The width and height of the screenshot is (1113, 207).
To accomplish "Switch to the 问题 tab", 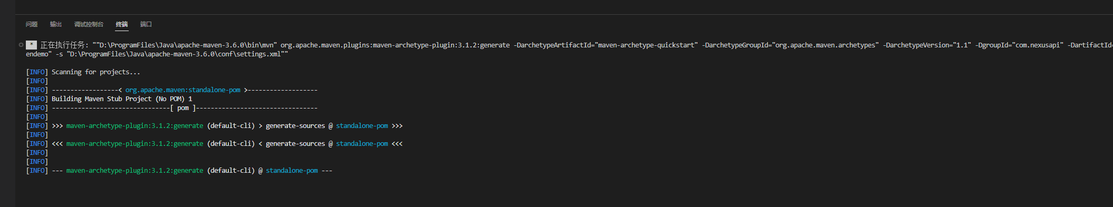I will pyautogui.click(x=32, y=24).
